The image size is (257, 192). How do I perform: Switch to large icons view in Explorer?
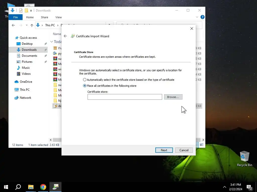click(202, 145)
